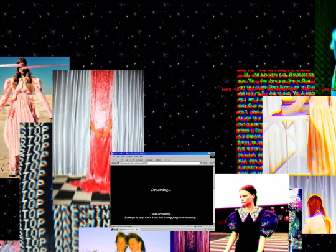Click the Print icon in browser toolbar
Viewport: 336px width, 252px height.
point(169,160)
